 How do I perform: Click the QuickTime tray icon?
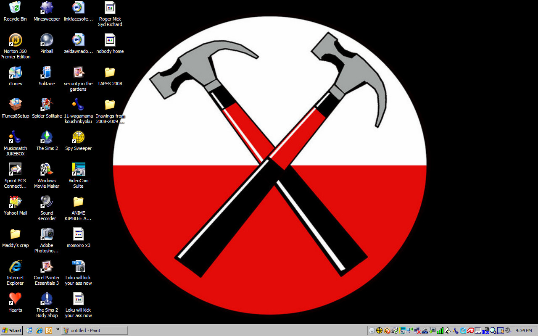462,331
